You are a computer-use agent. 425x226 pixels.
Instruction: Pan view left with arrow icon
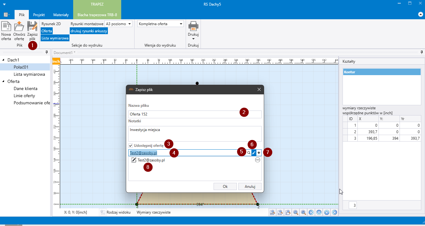pos(311,212)
